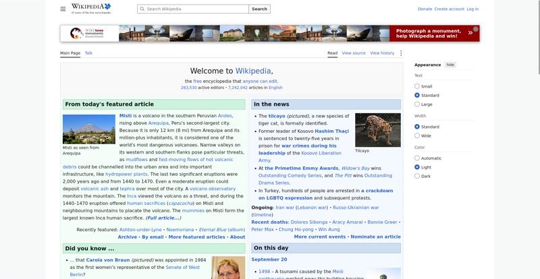The width and height of the screenshot is (540, 279).
Task: Click the By email link
Action: point(153,237)
